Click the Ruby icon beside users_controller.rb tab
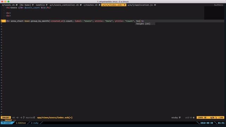The image size is (226, 127). pos(81,5)
